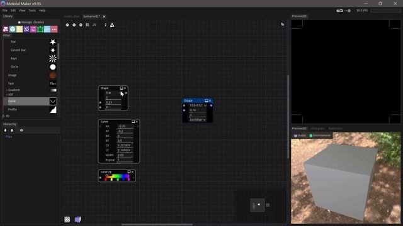Click the reset zoom icon in graph toolbar
The width and height of the screenshot is (403, 226).
(74, 25)
